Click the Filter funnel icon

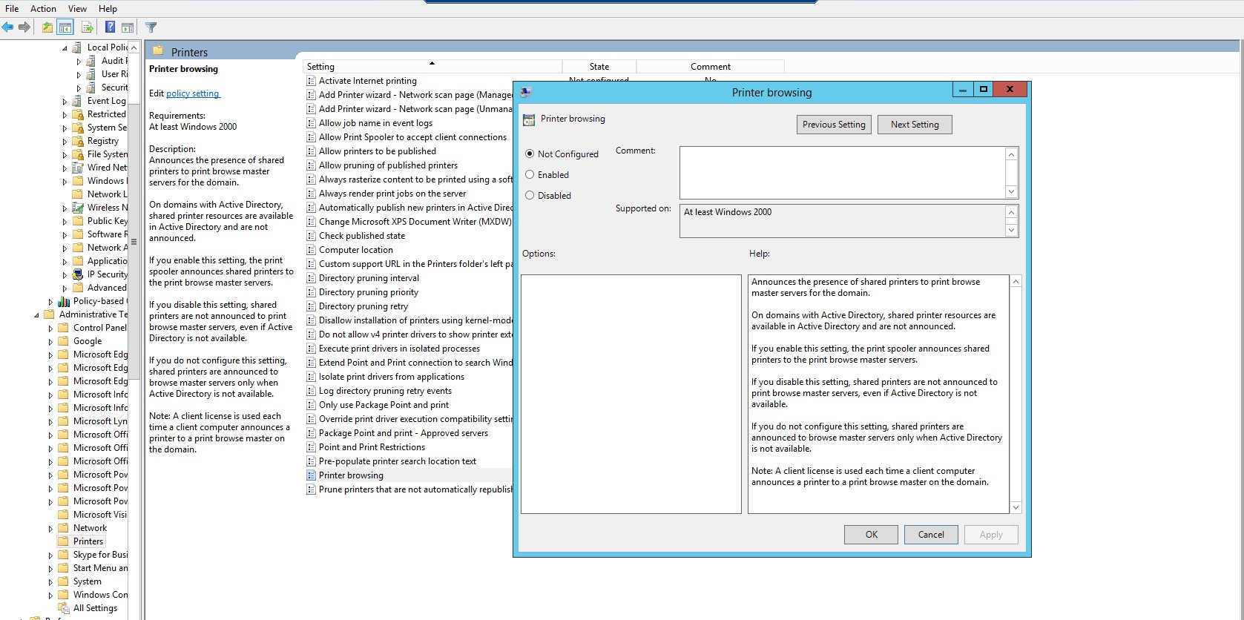151,27
